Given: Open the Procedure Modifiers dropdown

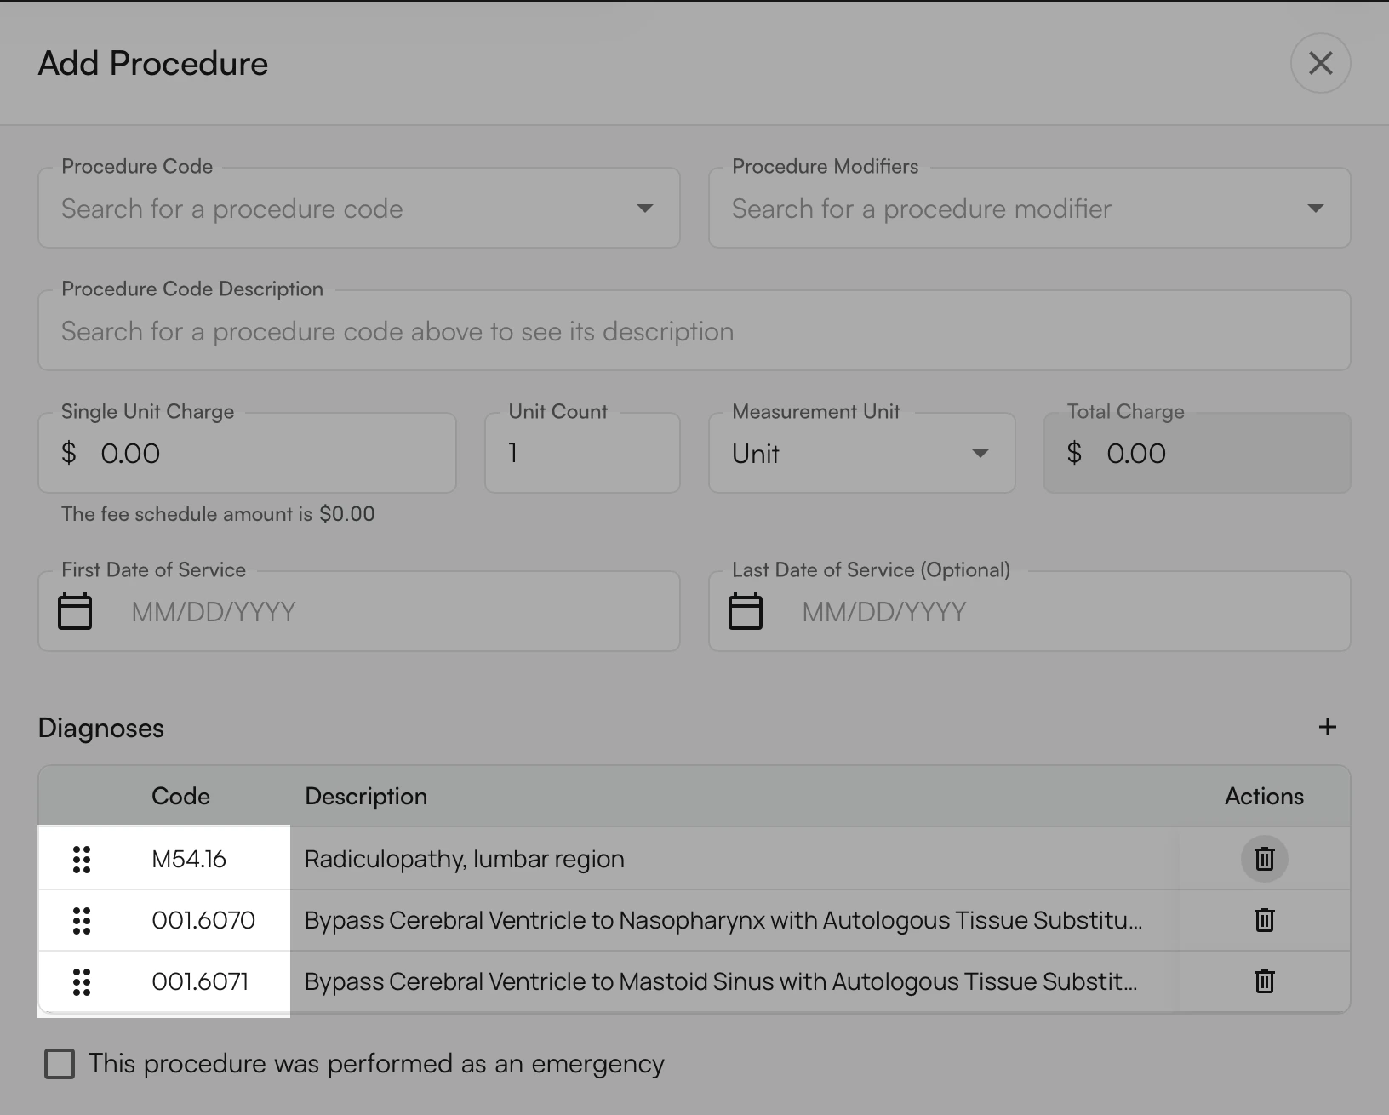Looking at the screenshot, I should point(1316,208).
